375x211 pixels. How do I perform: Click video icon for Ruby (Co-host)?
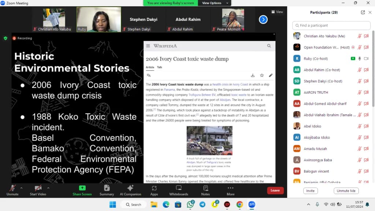coord(366,59)
